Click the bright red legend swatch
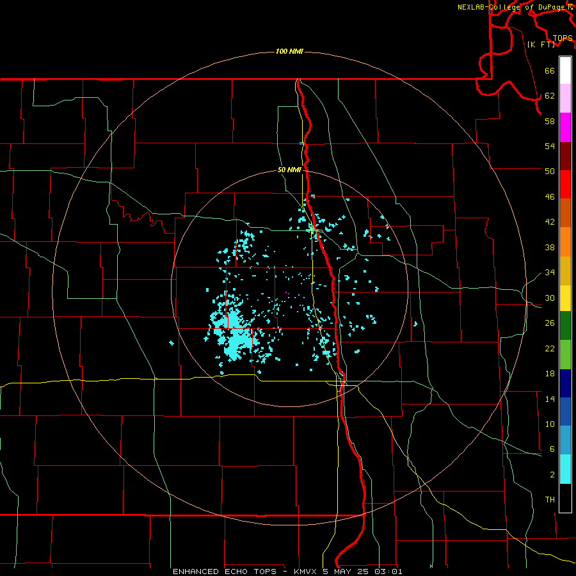This screenshot has height=576, width=576. [565, 184]
